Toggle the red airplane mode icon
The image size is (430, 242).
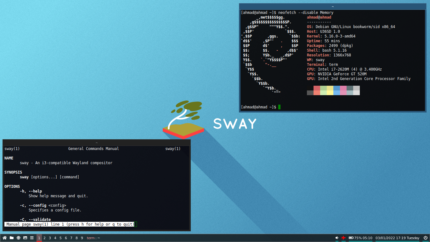point(343,238)
